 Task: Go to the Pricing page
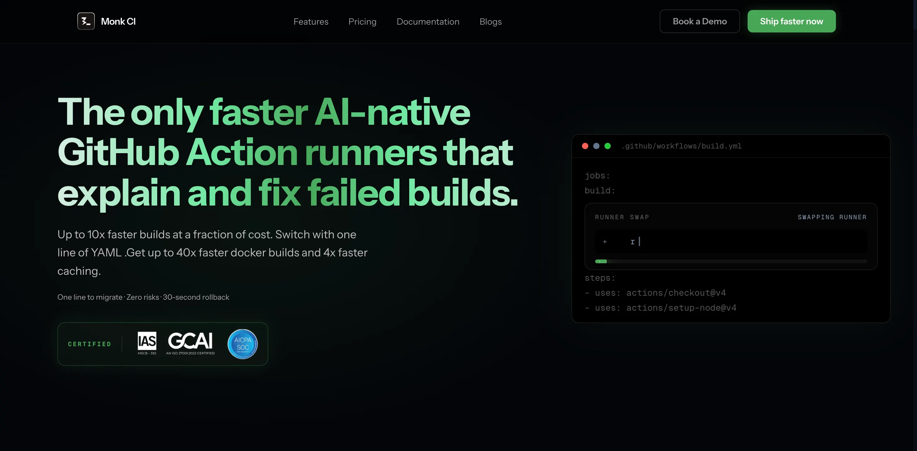coord(362,22)
